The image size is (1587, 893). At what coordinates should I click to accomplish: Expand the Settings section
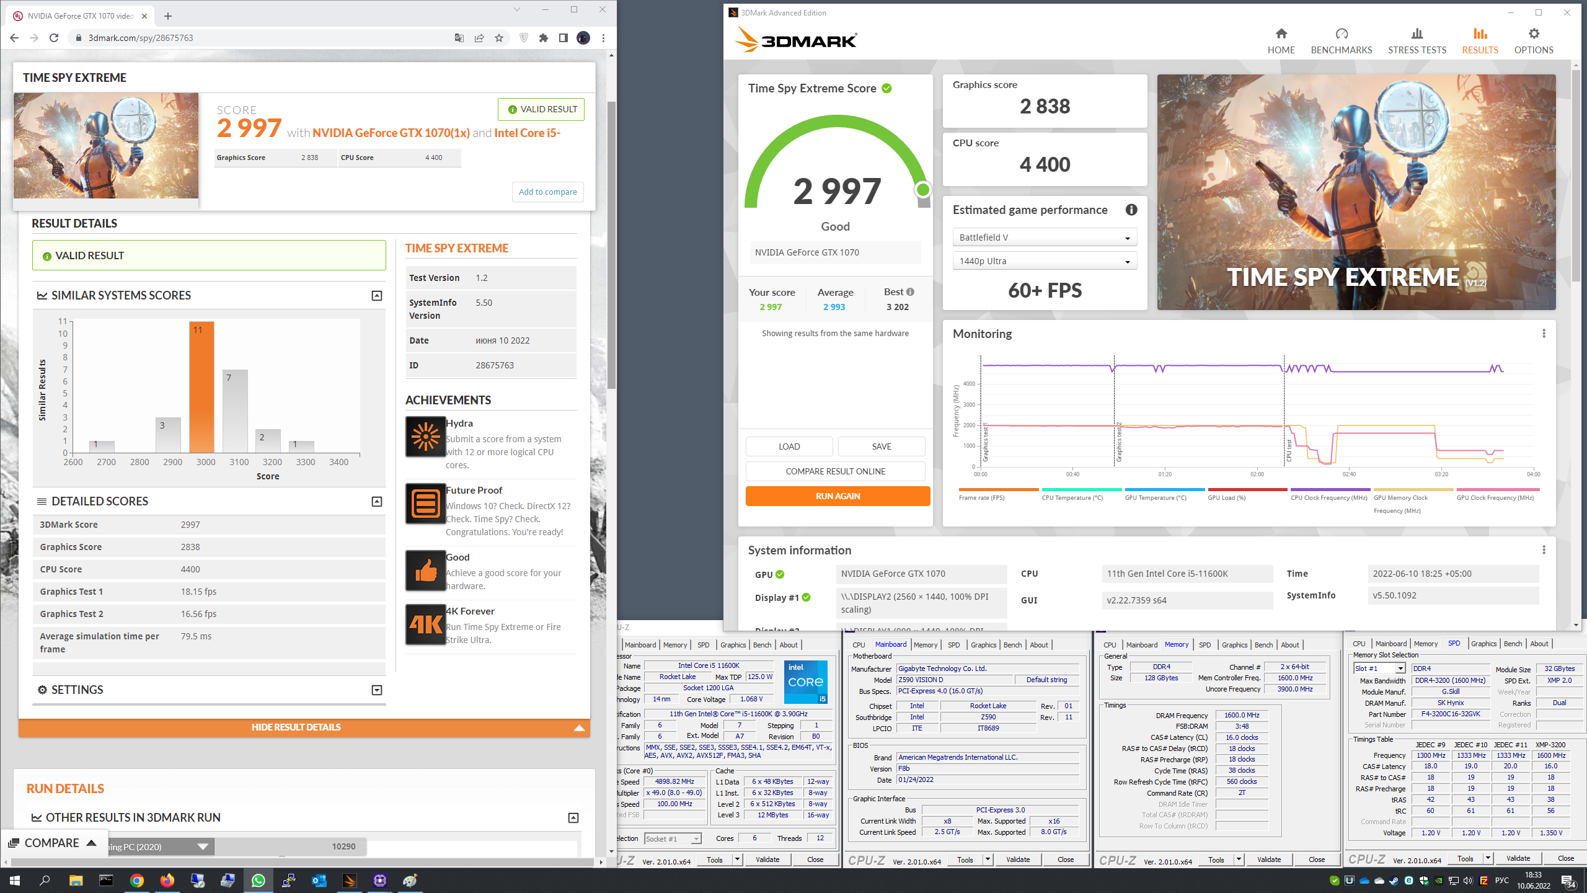376,690
